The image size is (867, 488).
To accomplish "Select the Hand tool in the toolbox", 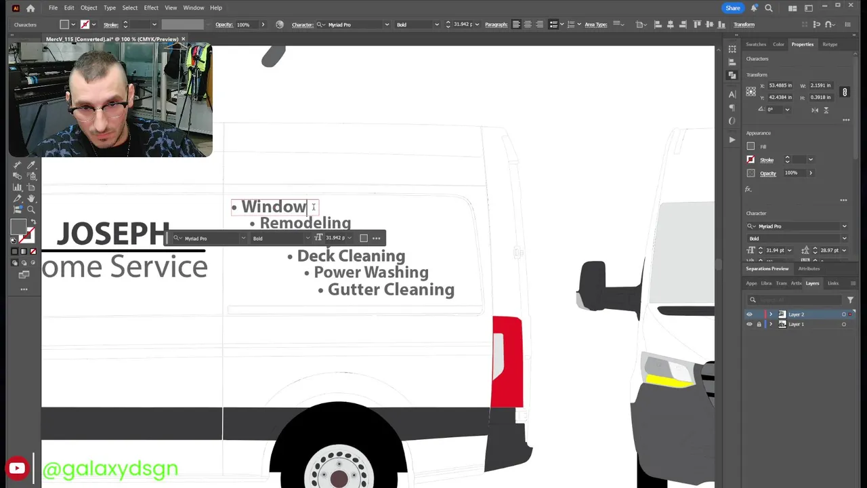I will tap(31, 199).
